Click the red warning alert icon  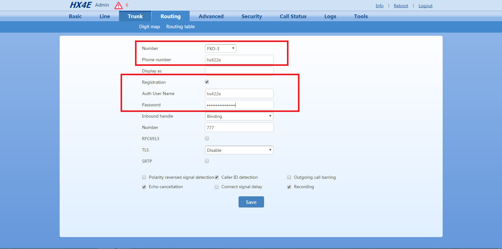coord(118,5)
